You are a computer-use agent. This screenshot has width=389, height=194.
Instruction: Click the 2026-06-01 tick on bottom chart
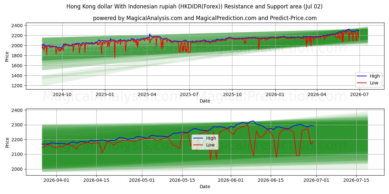point(230,180)
